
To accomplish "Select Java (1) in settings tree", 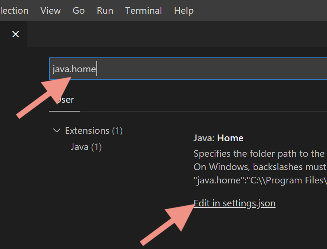I will (86, 147).
